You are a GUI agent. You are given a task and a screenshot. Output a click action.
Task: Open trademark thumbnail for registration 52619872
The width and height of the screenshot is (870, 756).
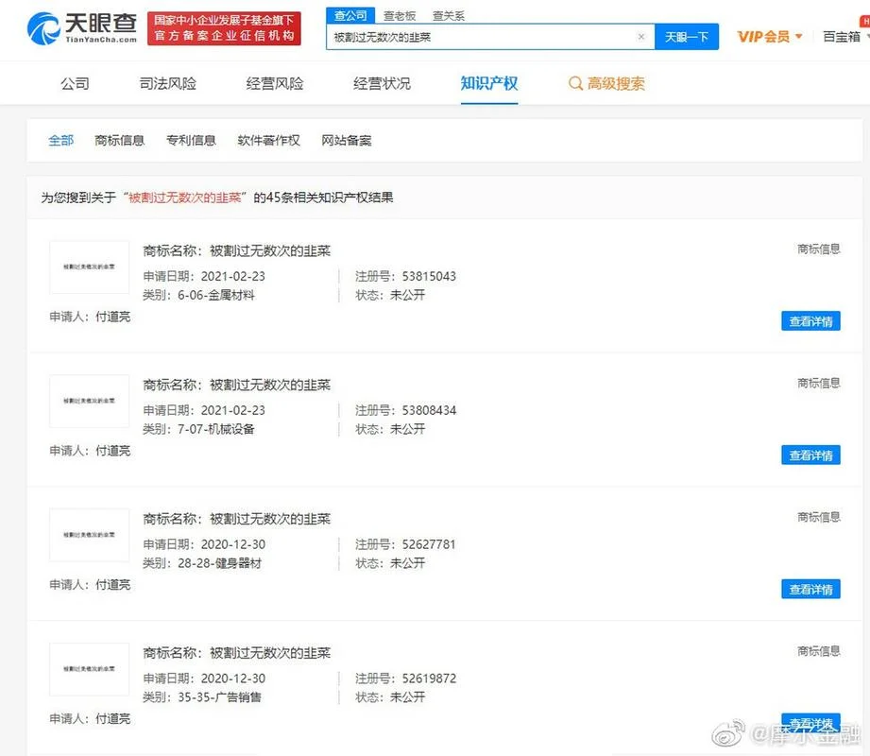click(90, 669)
